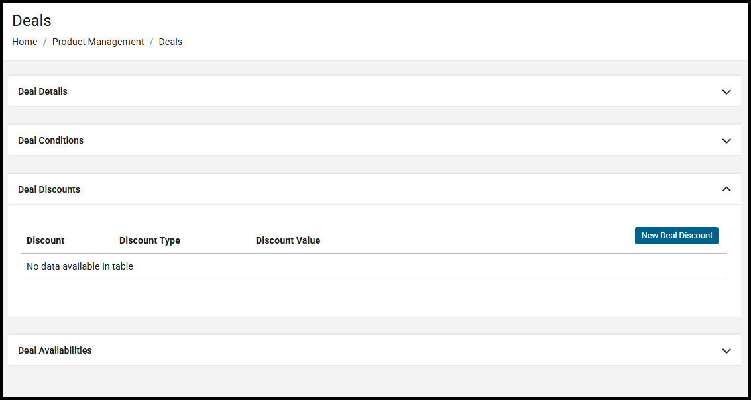Screen dimensions: 751x400
Task: Click the blank area below the discounts table
Action: (x=374, y=298)
